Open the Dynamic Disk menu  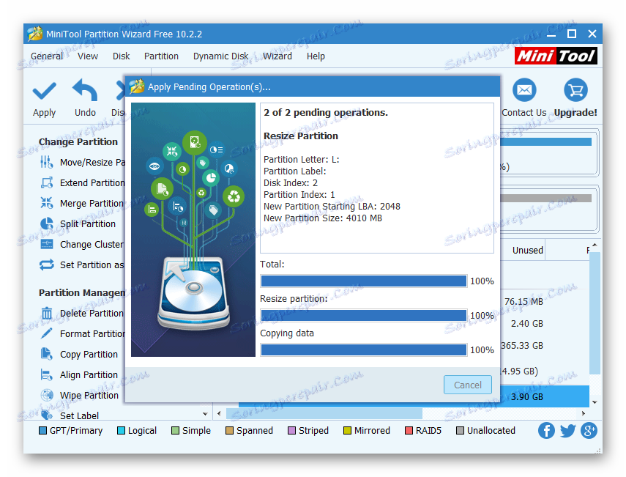(221, 56)
